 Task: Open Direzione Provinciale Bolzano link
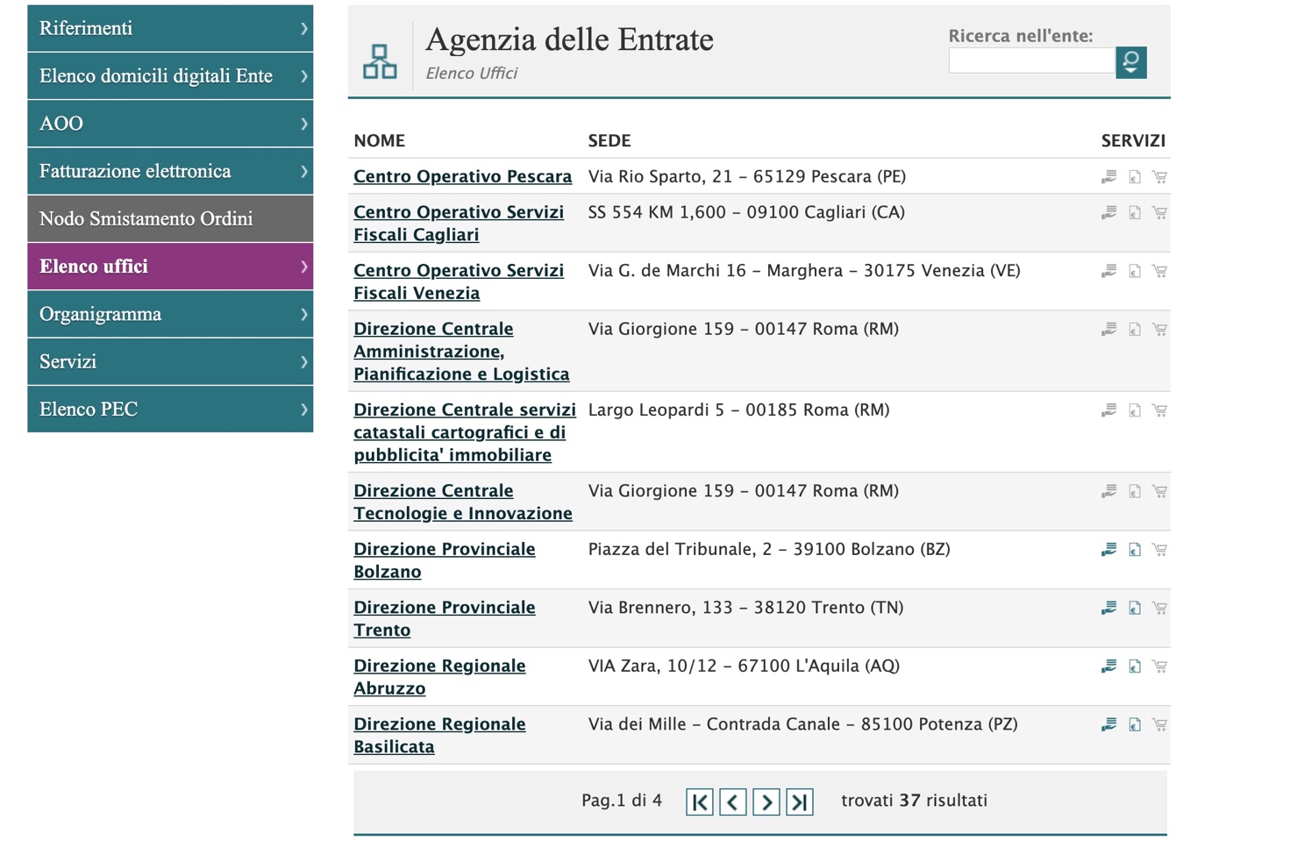444,560
